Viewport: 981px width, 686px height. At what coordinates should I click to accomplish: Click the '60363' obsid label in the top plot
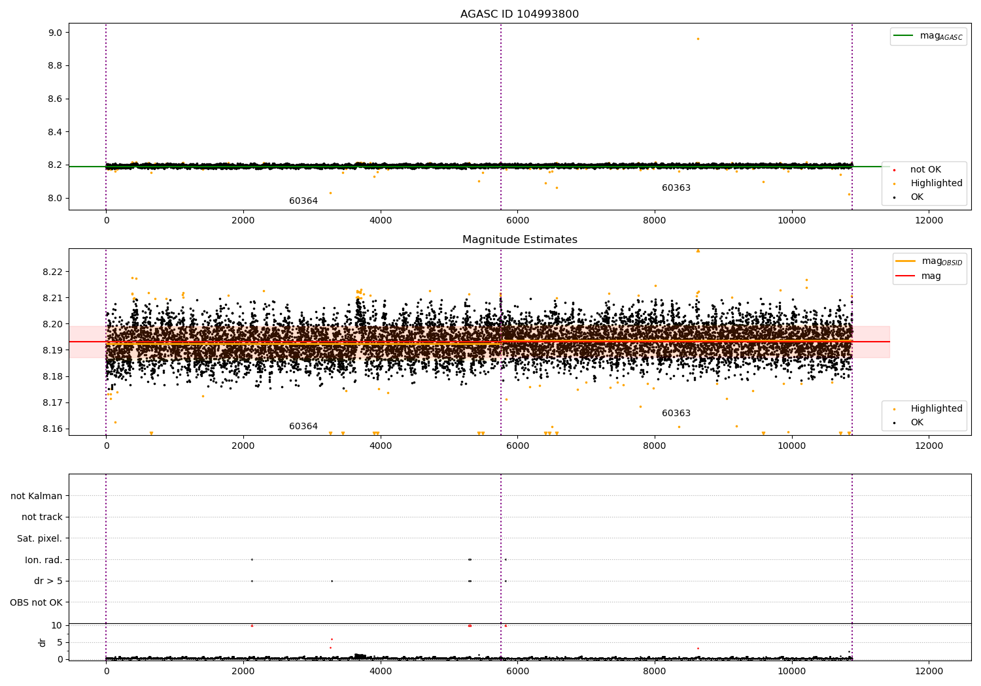[x=676, y=188]
